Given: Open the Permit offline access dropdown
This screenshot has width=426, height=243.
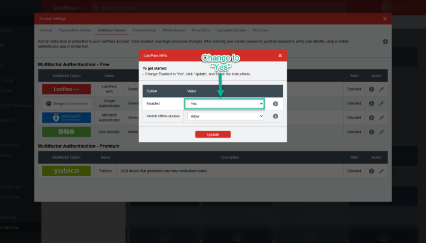Looking at the screenshot, I should pos(225,116).
